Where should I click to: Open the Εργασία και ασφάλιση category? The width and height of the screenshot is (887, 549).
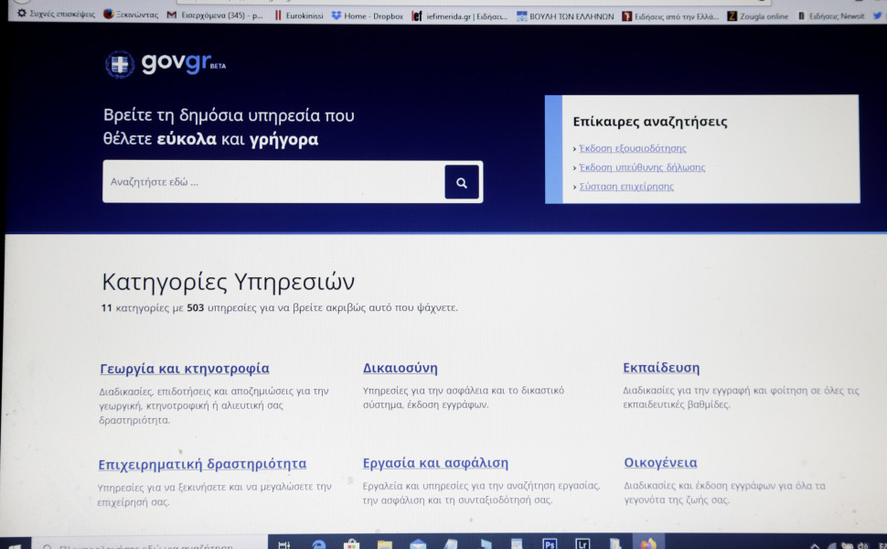click(x=435, y=463)
